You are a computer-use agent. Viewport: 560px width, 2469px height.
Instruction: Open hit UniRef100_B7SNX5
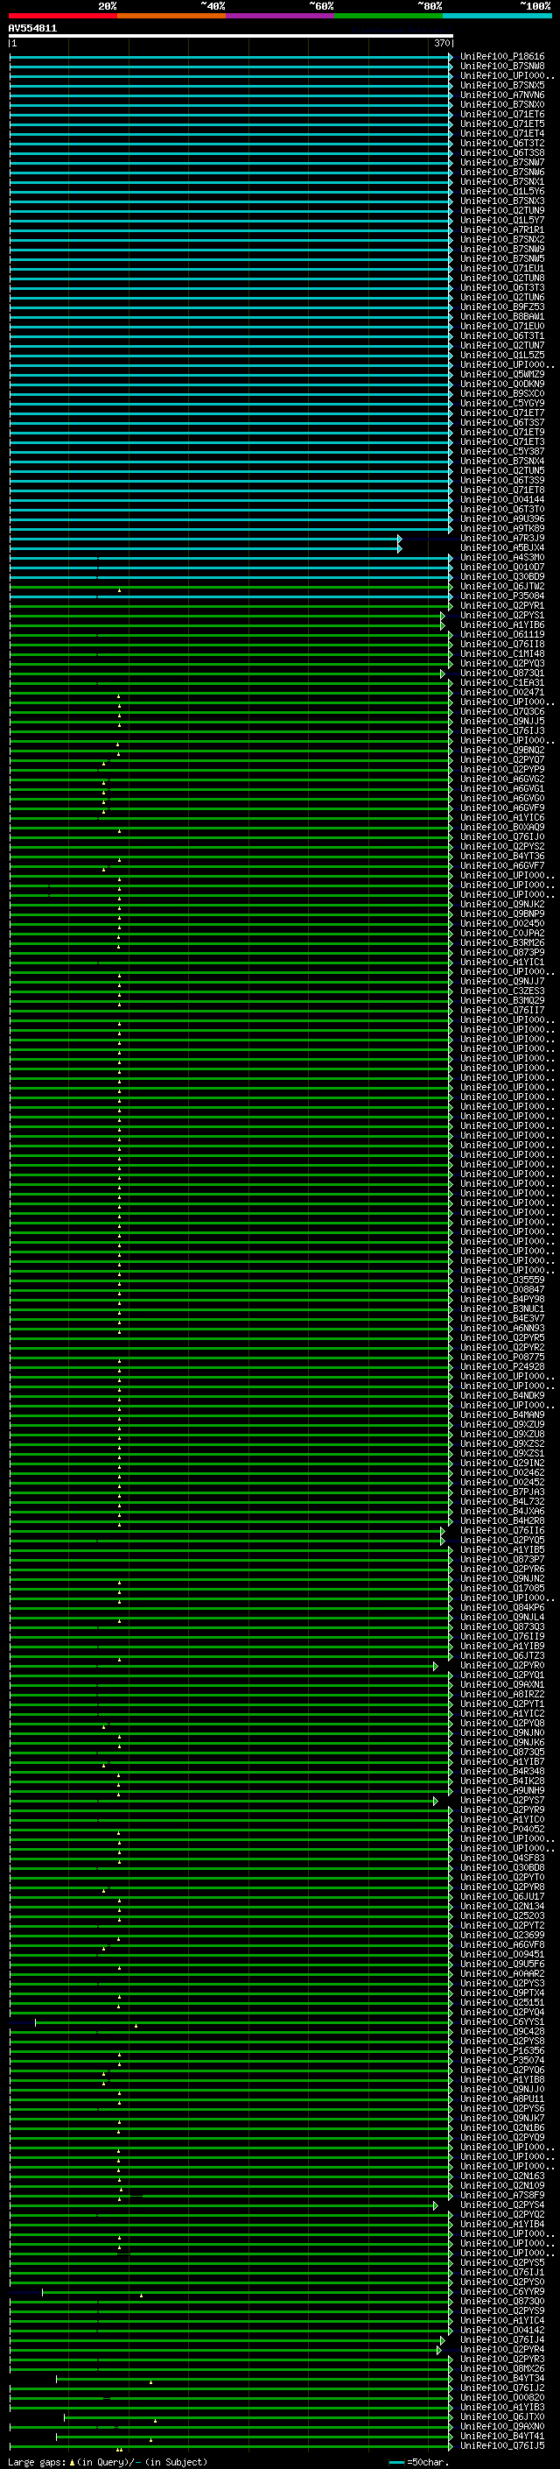coord(501,85)
